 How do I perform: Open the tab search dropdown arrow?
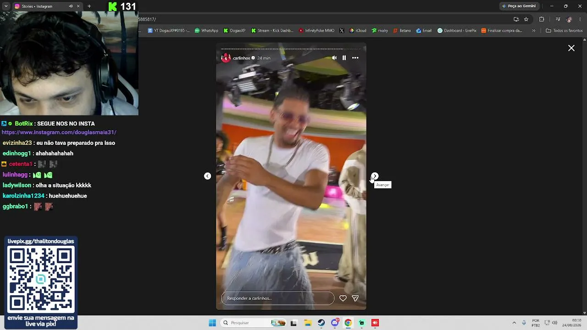(6, 6)
